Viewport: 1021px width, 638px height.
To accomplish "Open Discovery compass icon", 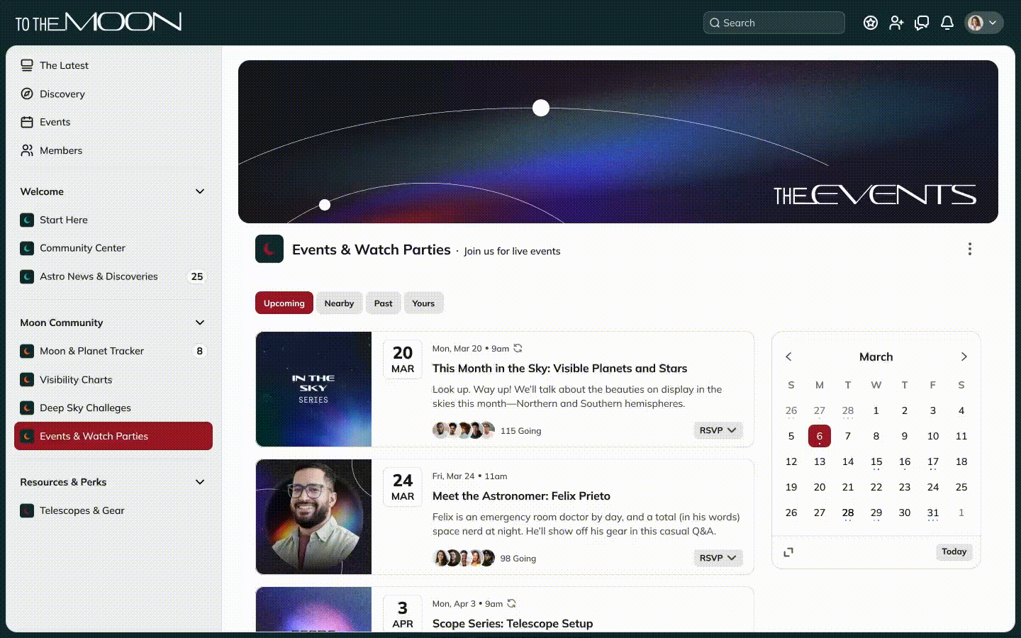I will point(27,94).
